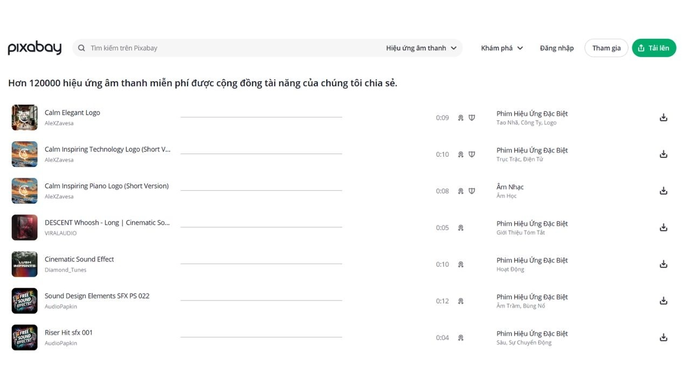Open Sound Design Elements SFX PS 022 title

click(x=97, y=296)
